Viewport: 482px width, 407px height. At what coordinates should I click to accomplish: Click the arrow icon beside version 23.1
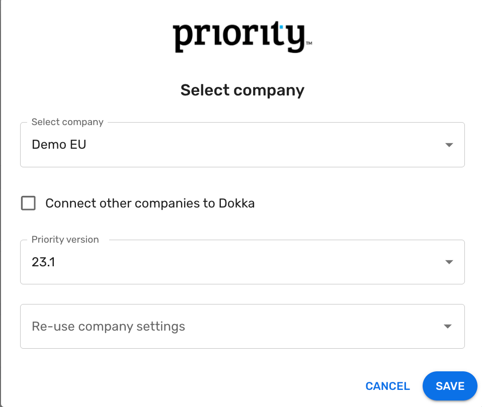tap(449, 262)
